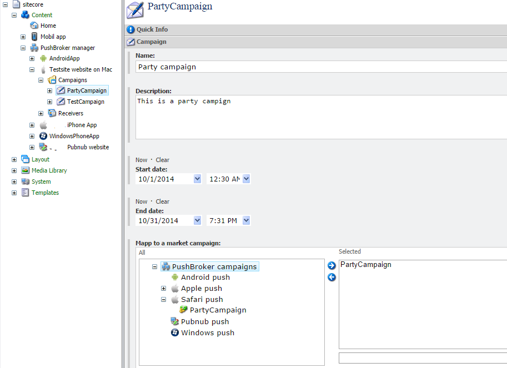Image resolution: width=507 pixels, height=368 pixels.
Task: Click the Templates icon in the sidebar
Action: pyautogui.click(x=24, y=193)
